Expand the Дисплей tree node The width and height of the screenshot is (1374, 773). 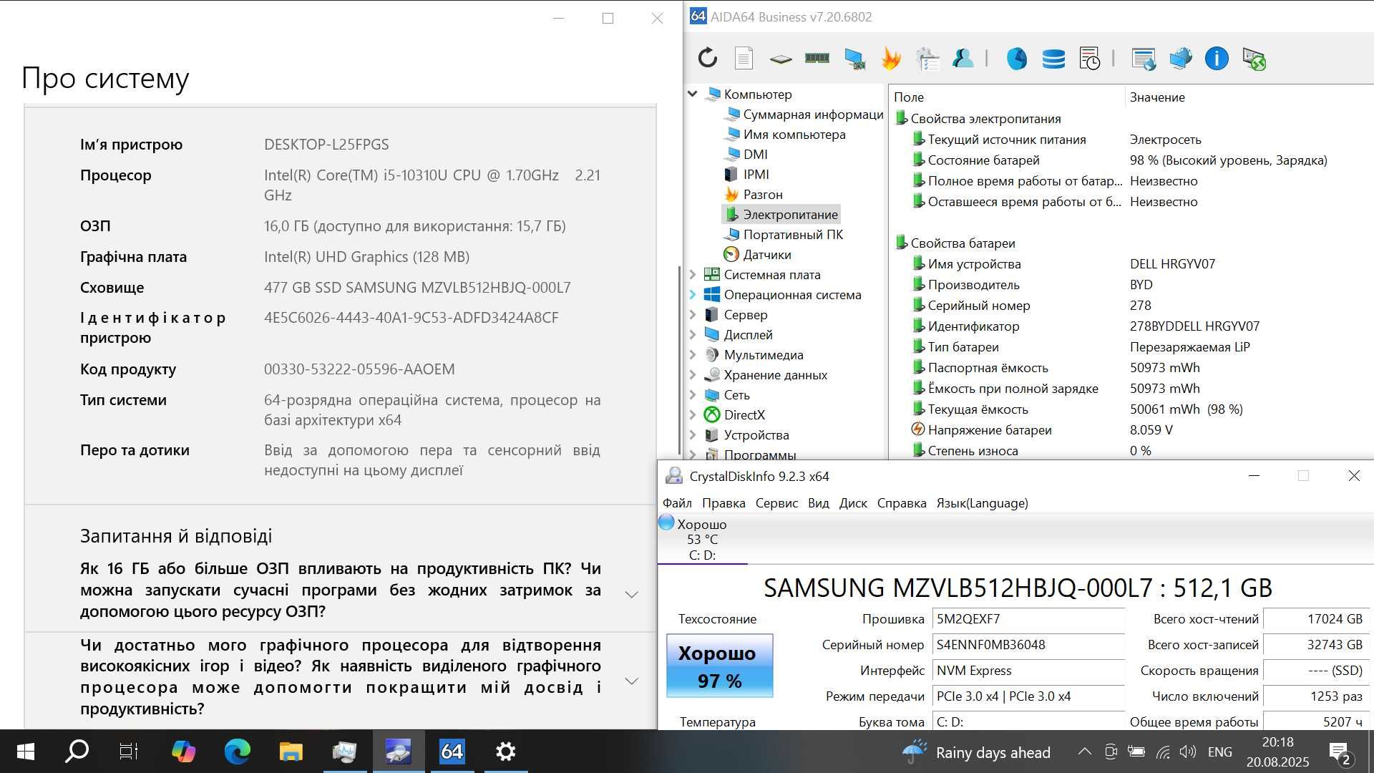692,334
